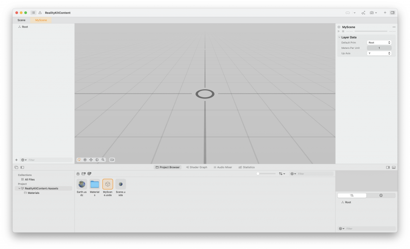Open preview panel filter options menu
410x249 pixels.
pyautogui.click(x=342, y=229)
